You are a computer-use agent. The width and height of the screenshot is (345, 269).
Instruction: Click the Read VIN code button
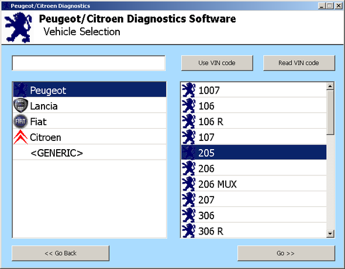coord(299,63)
